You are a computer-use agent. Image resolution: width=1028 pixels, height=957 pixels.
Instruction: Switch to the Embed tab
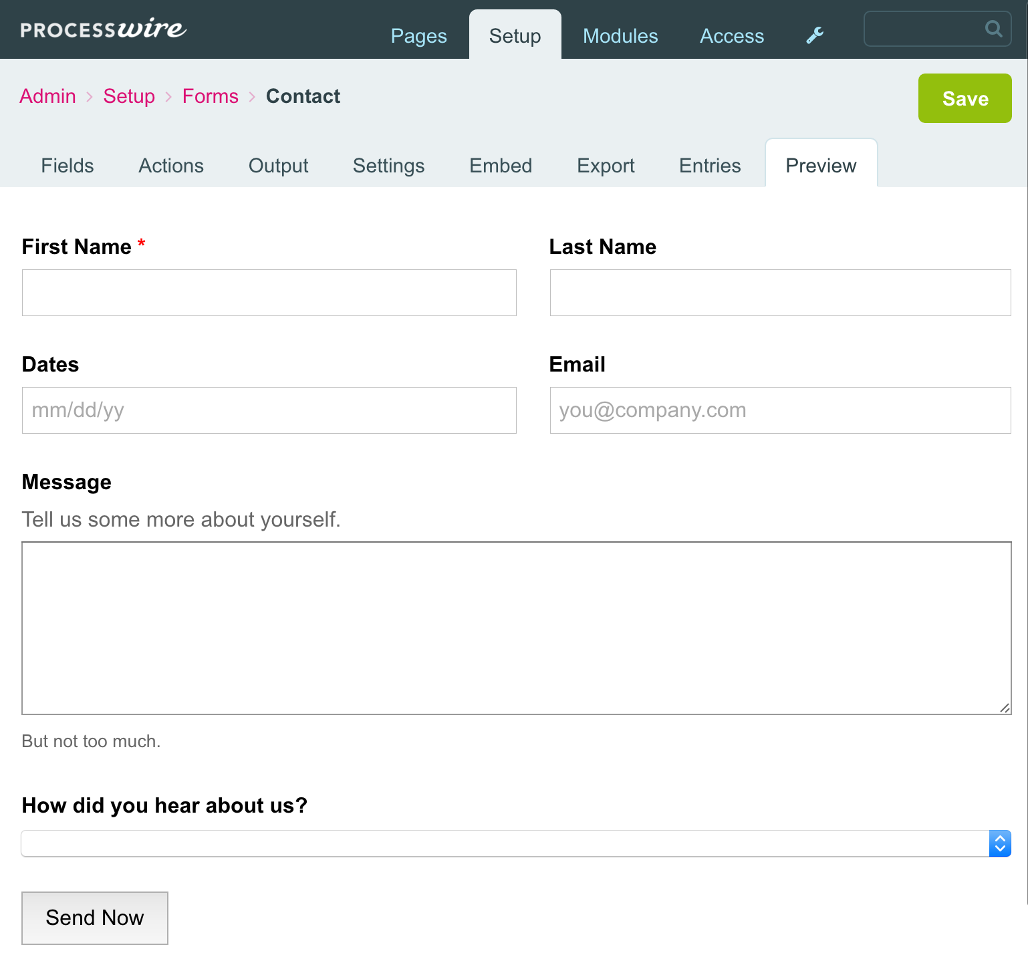coord(501,166)
